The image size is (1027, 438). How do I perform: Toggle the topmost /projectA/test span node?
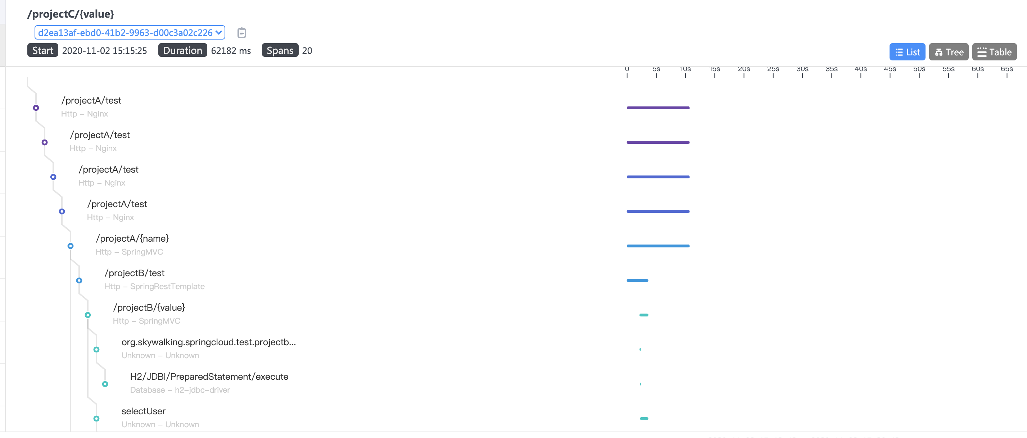click(36, 108)
